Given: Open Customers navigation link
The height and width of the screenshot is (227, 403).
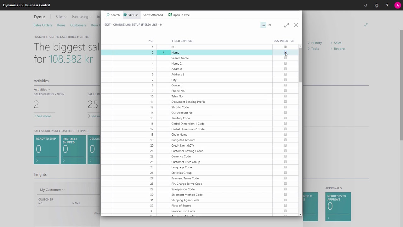Looking at the screenshot, I should [78, 25].
